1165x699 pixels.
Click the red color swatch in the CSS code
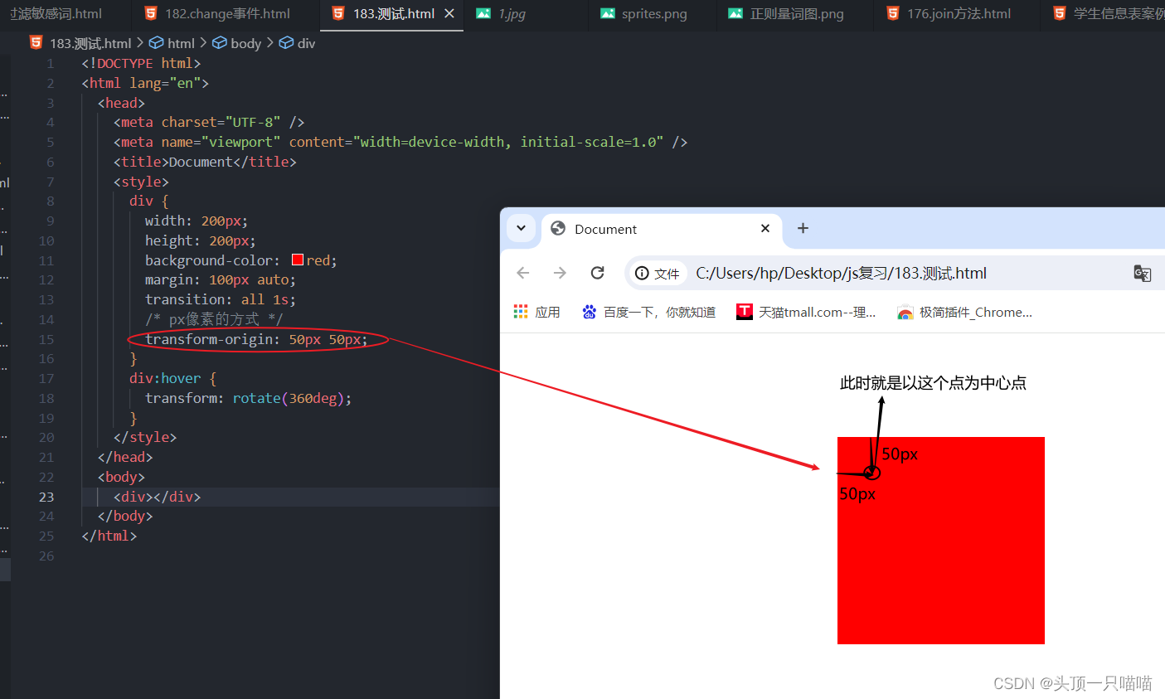[297, 259]
